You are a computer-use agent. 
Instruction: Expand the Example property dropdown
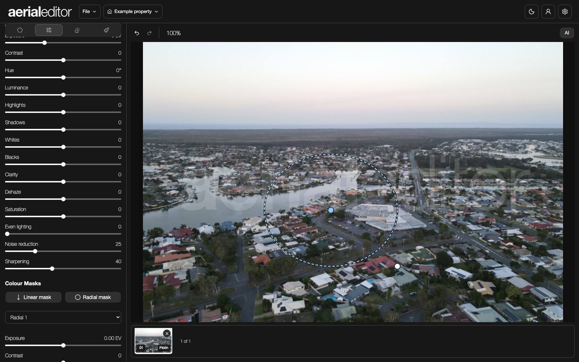pos(133,12)
